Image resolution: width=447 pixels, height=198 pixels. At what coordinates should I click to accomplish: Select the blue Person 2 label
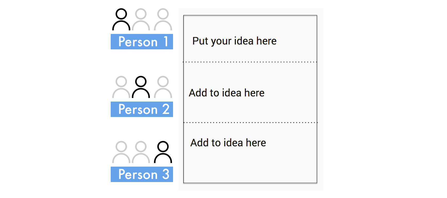pyautogui.click(x=142, y=109)
